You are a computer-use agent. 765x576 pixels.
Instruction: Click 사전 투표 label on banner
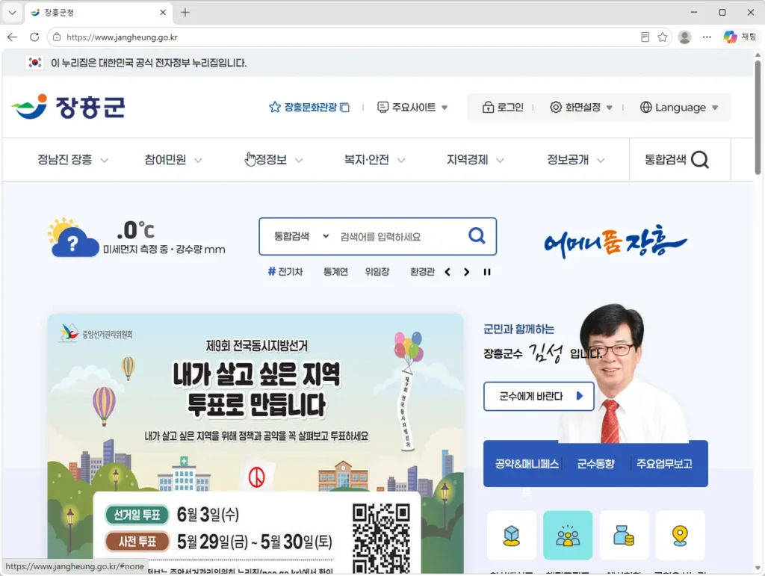point(137,542)
